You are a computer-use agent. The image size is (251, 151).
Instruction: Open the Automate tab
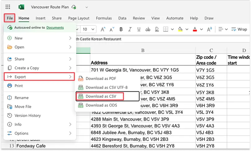pyautogui.click(x=175, y=18)
